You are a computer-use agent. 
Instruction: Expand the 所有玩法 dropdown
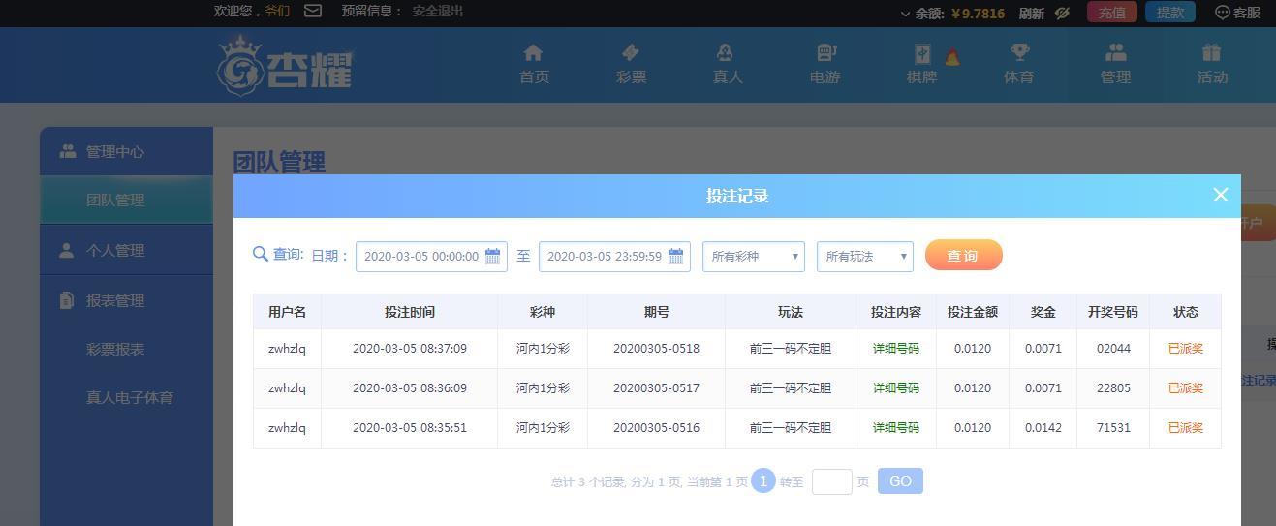point(865,257)
